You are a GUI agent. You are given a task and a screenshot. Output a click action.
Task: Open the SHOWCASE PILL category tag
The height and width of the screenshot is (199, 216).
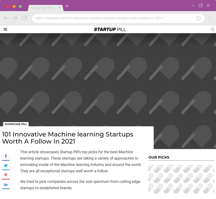coord(16,124)
